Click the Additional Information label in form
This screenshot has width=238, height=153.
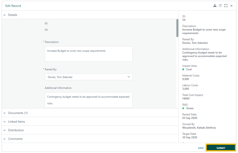click(58, 88)
